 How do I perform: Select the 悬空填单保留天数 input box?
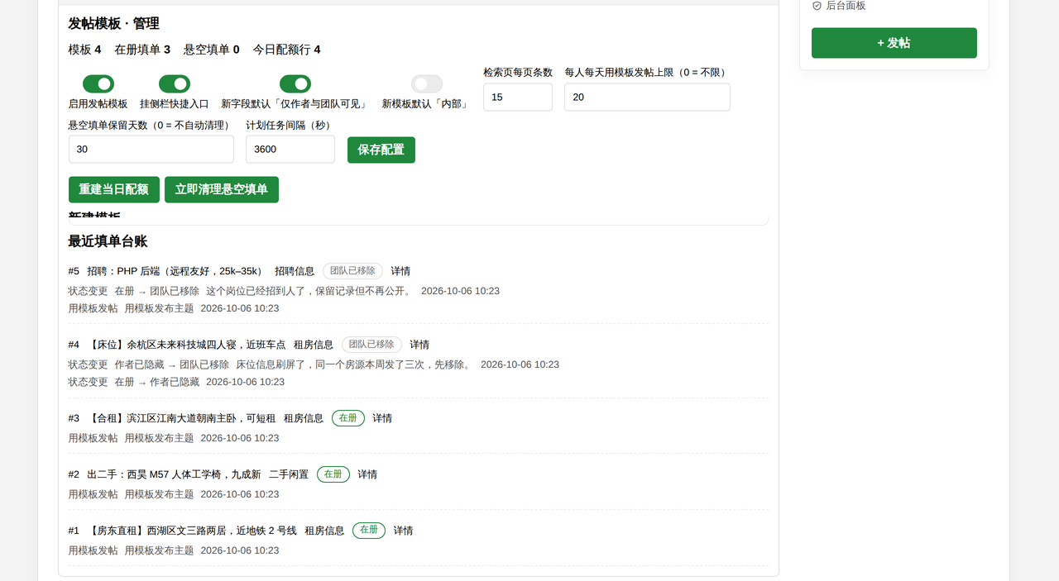(x=151, y=150)
